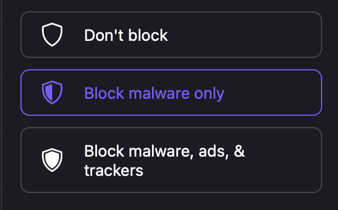Choose Block malware, ads, & trackers
338x210 pixels.
[171, 160]
